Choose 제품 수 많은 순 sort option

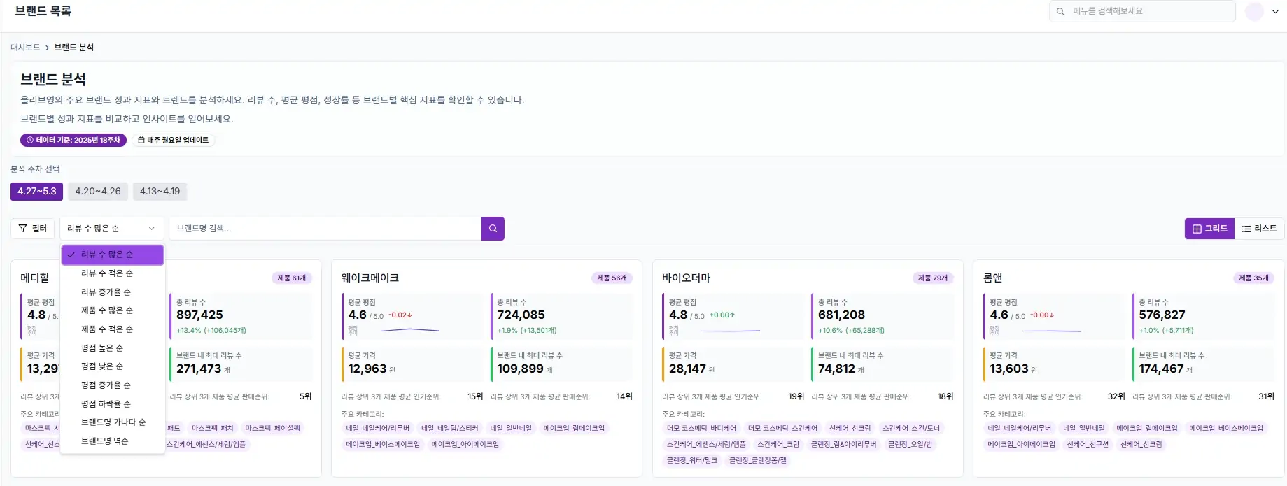tap(113, 310)
